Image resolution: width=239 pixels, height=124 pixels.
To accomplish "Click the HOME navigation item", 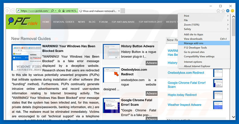I will click(46, 22).
